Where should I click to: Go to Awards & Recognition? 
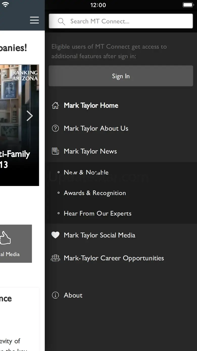(x=95, y=193)
